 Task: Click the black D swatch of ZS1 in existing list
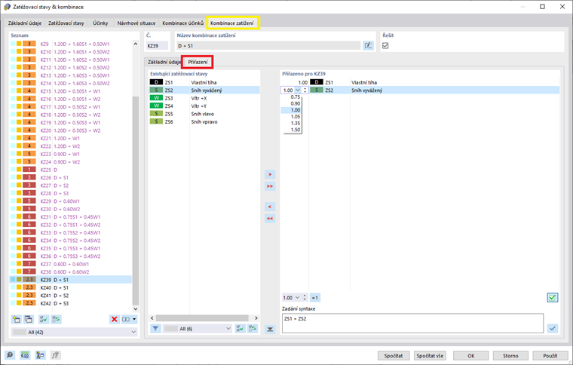click(x=156, y=82)
